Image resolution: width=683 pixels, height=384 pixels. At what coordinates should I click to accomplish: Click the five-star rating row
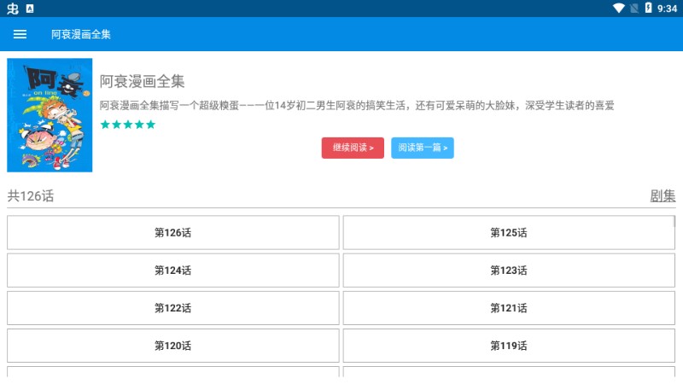tap(128, 125)
